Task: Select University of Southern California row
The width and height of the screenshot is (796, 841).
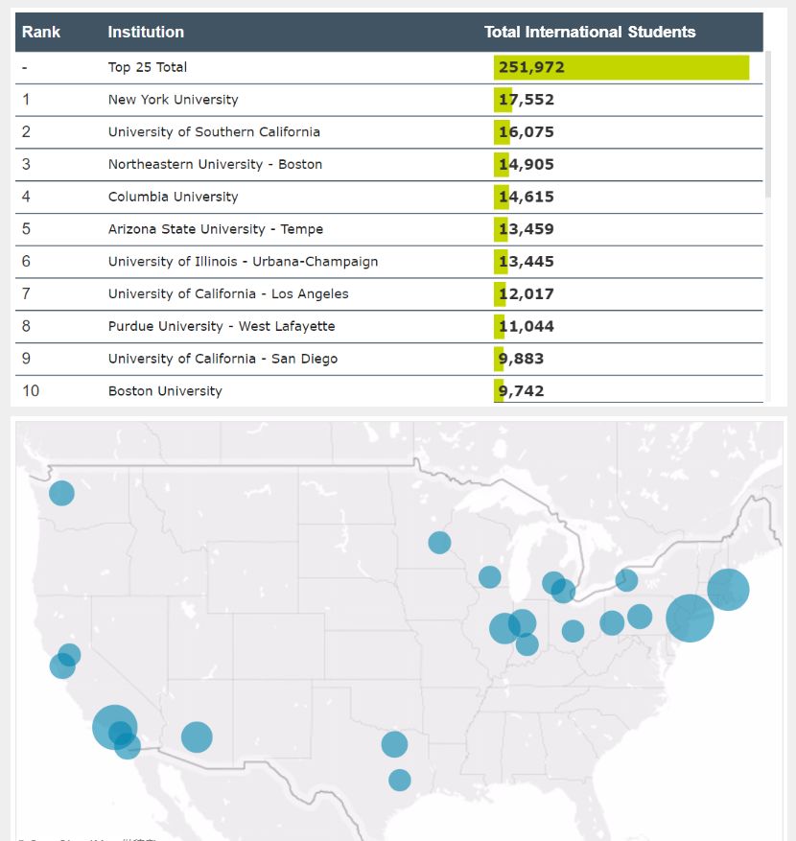Action: tap(388, 132)
